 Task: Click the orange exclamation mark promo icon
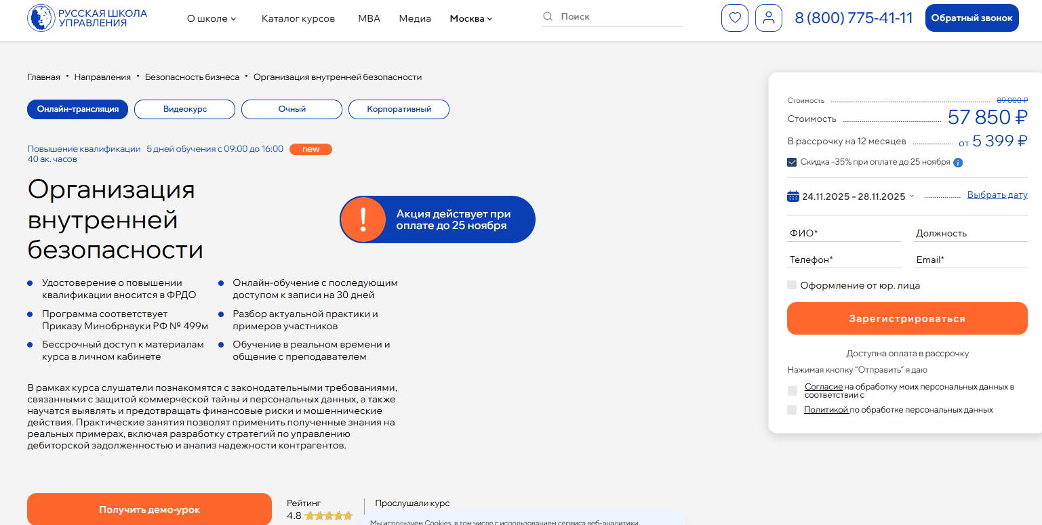click(x=363, y=219)
